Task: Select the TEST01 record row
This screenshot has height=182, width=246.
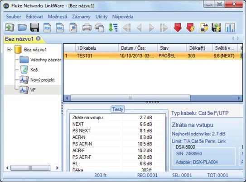Action: [153, 56]
